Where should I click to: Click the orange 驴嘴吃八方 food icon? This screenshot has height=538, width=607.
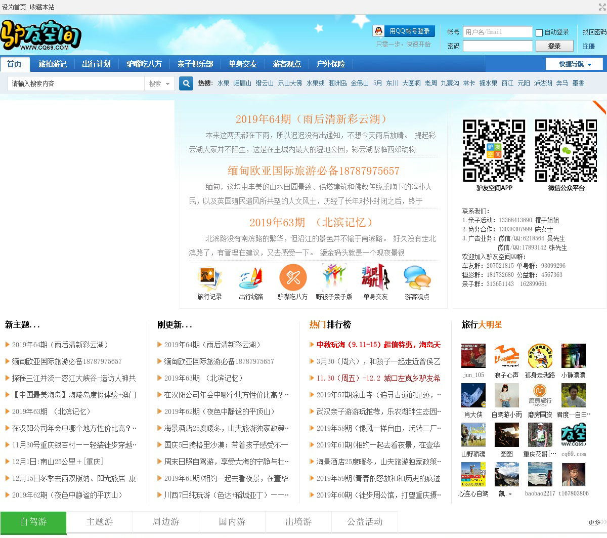coord(293,278)
